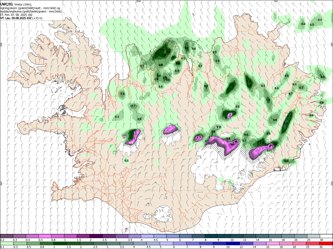
Task: Pick the darkest green 1 swatch in lower legend
Action: point(60,243)
